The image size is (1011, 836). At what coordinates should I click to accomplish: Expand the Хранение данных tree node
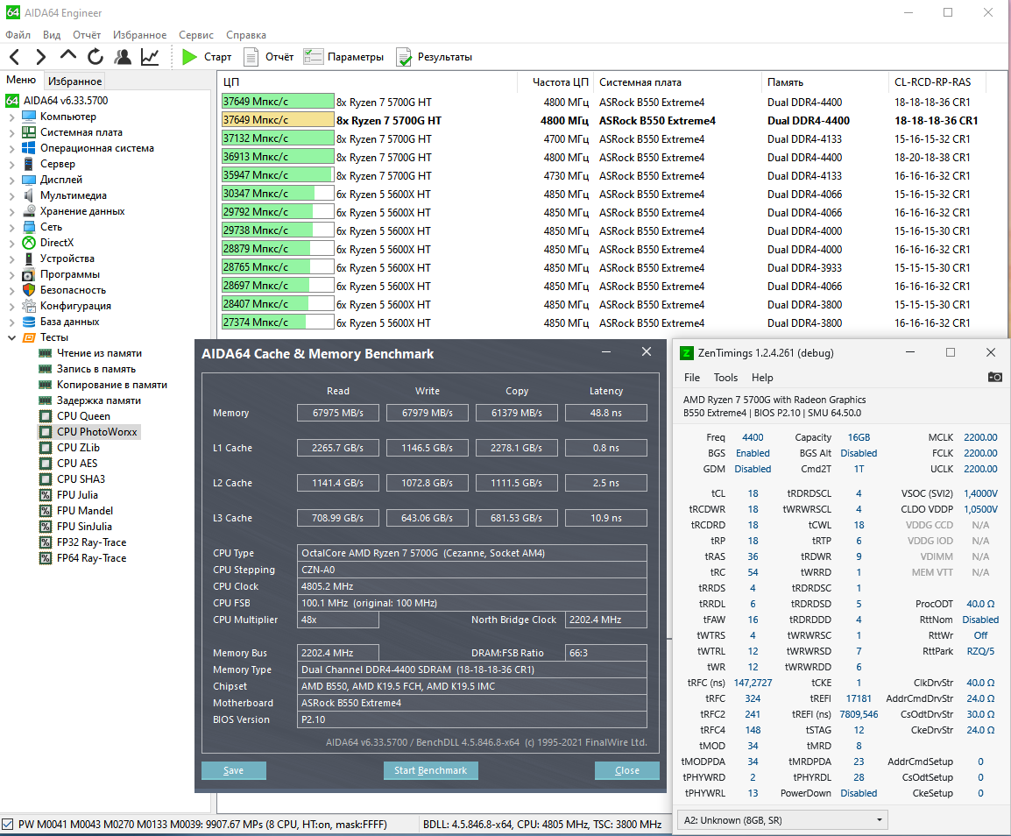tap(11, 211)
